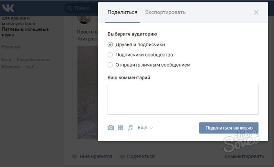Image resolution: width=274 pixels, height=167 pixels.
Task: Open the Реклама link beside Ещё
Action: [x=11, y=67]
